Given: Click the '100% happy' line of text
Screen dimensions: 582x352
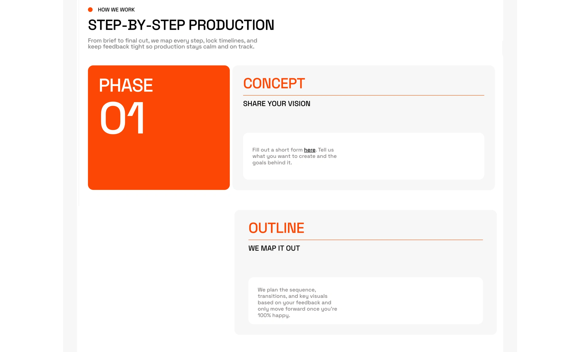Looking at the screenshot, I should (x=274, y=315).
